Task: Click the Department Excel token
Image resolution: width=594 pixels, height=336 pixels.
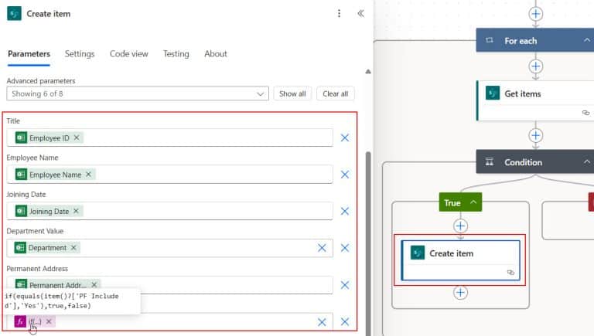Action: pyautogui.click(x=47, y=247)
